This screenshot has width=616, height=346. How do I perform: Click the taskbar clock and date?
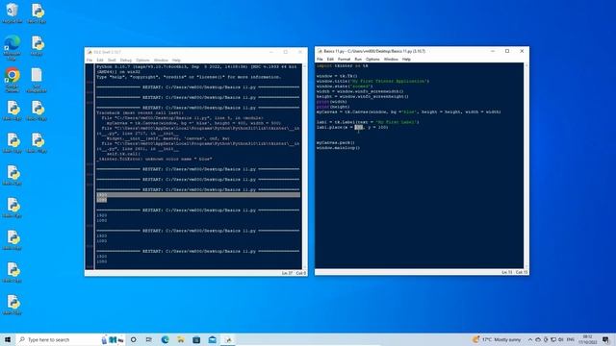point(588,339)
